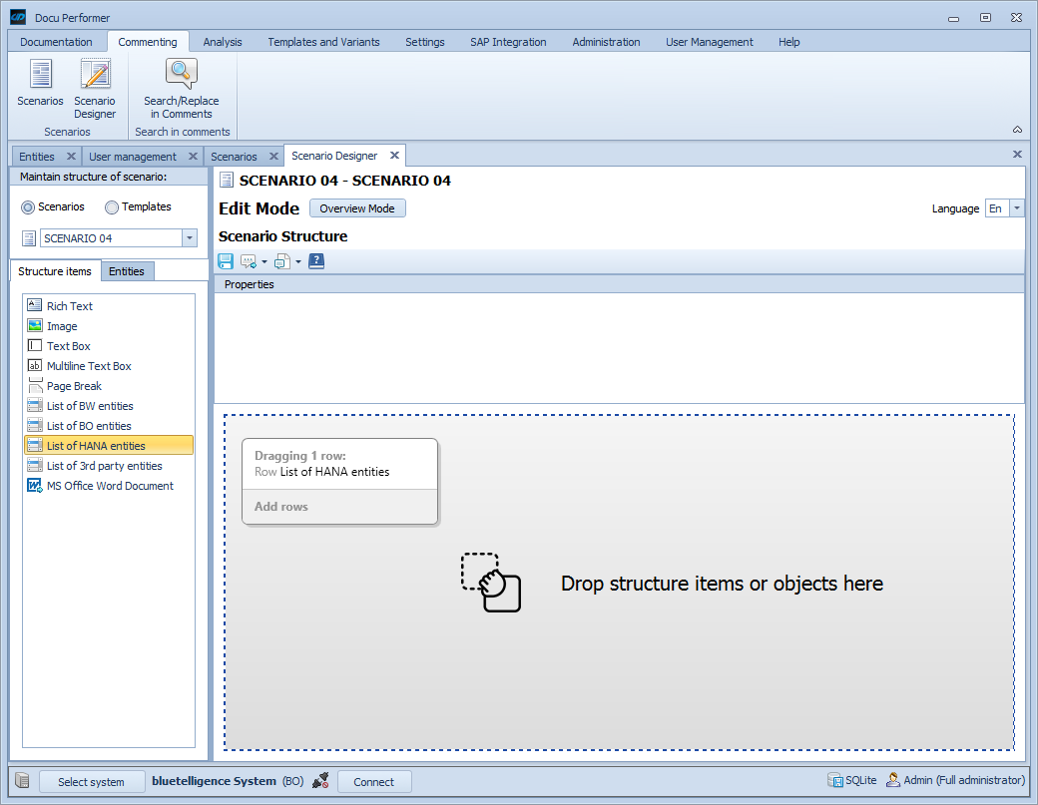Viewport: 1038px width, 805px height.
Task: Select the Multiline Text Box structure item
Action: (x=88, y=365)
